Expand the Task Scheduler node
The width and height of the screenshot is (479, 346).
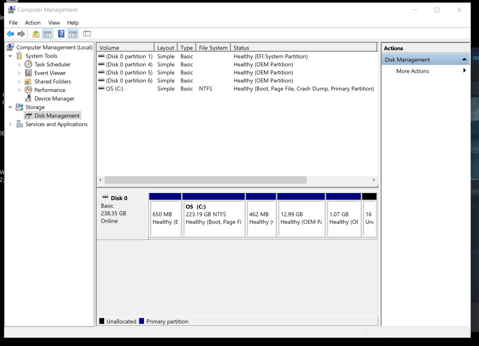[x=19, y=64]
